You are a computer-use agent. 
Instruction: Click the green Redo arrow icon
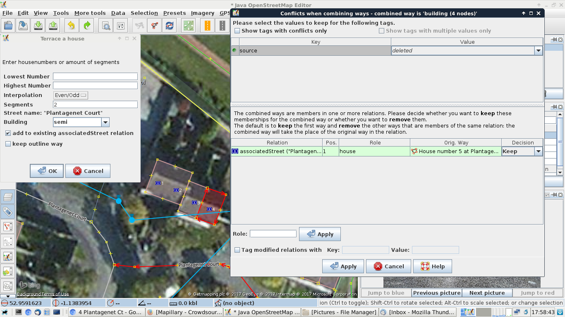pos(87,26)
